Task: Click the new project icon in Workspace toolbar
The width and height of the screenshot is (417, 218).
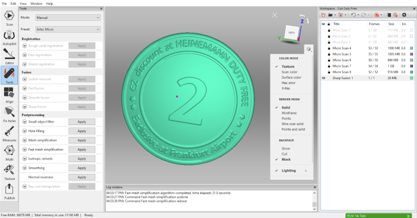Action: pos(323,15)
